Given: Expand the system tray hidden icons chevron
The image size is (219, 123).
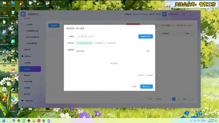Looking at the screenshot, I should click(191, 121).
